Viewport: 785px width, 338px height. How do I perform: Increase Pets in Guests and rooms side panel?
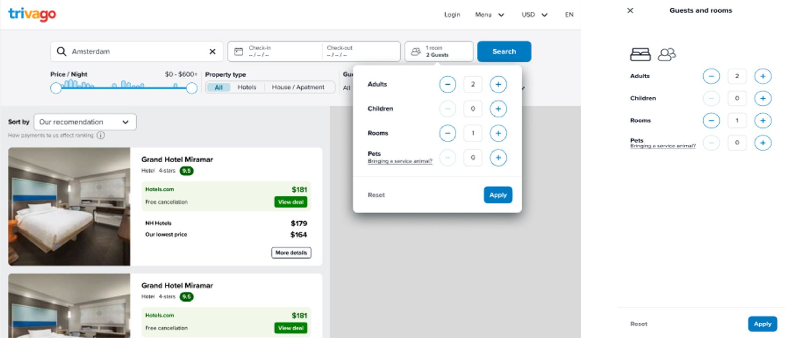(x=763, y=143)
